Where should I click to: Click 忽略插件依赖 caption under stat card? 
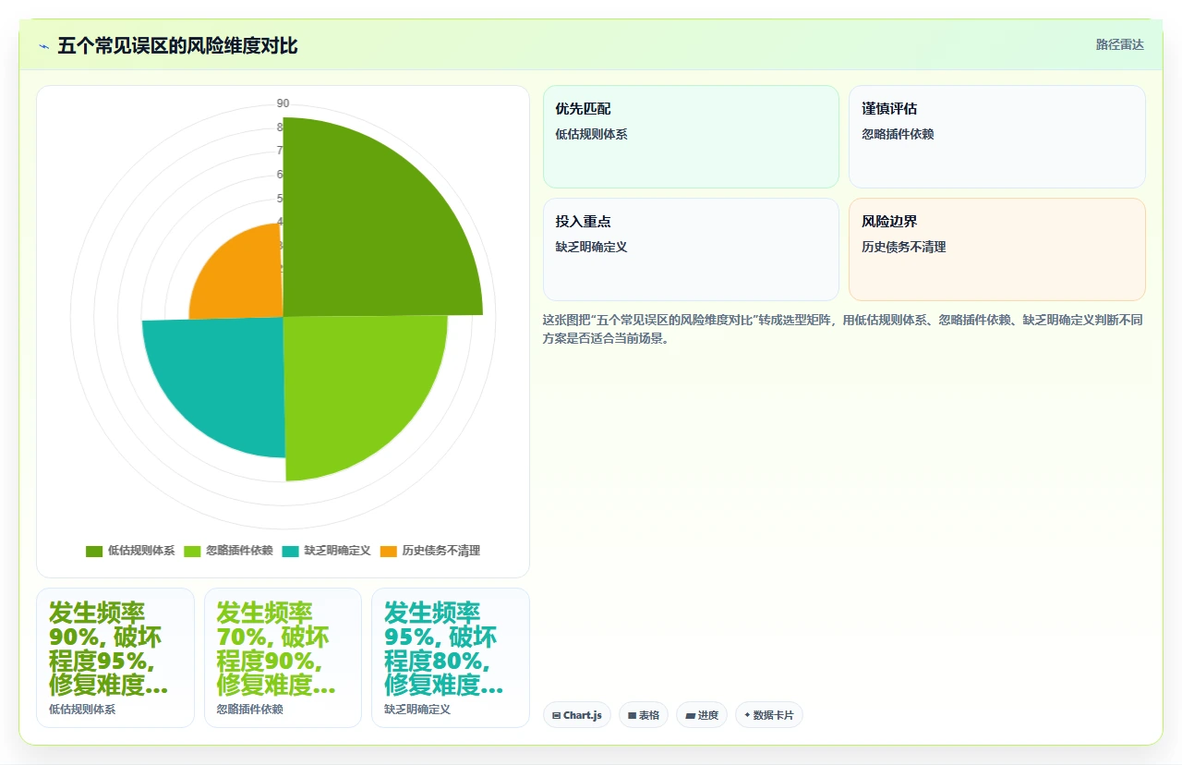click(249, 710)
